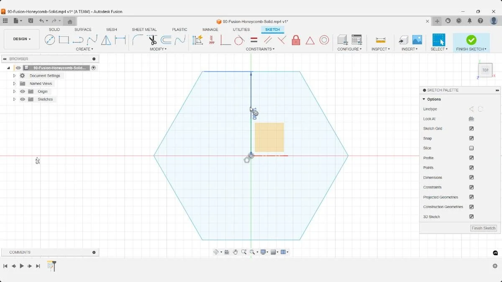Expand the Document Settings node

14,75
